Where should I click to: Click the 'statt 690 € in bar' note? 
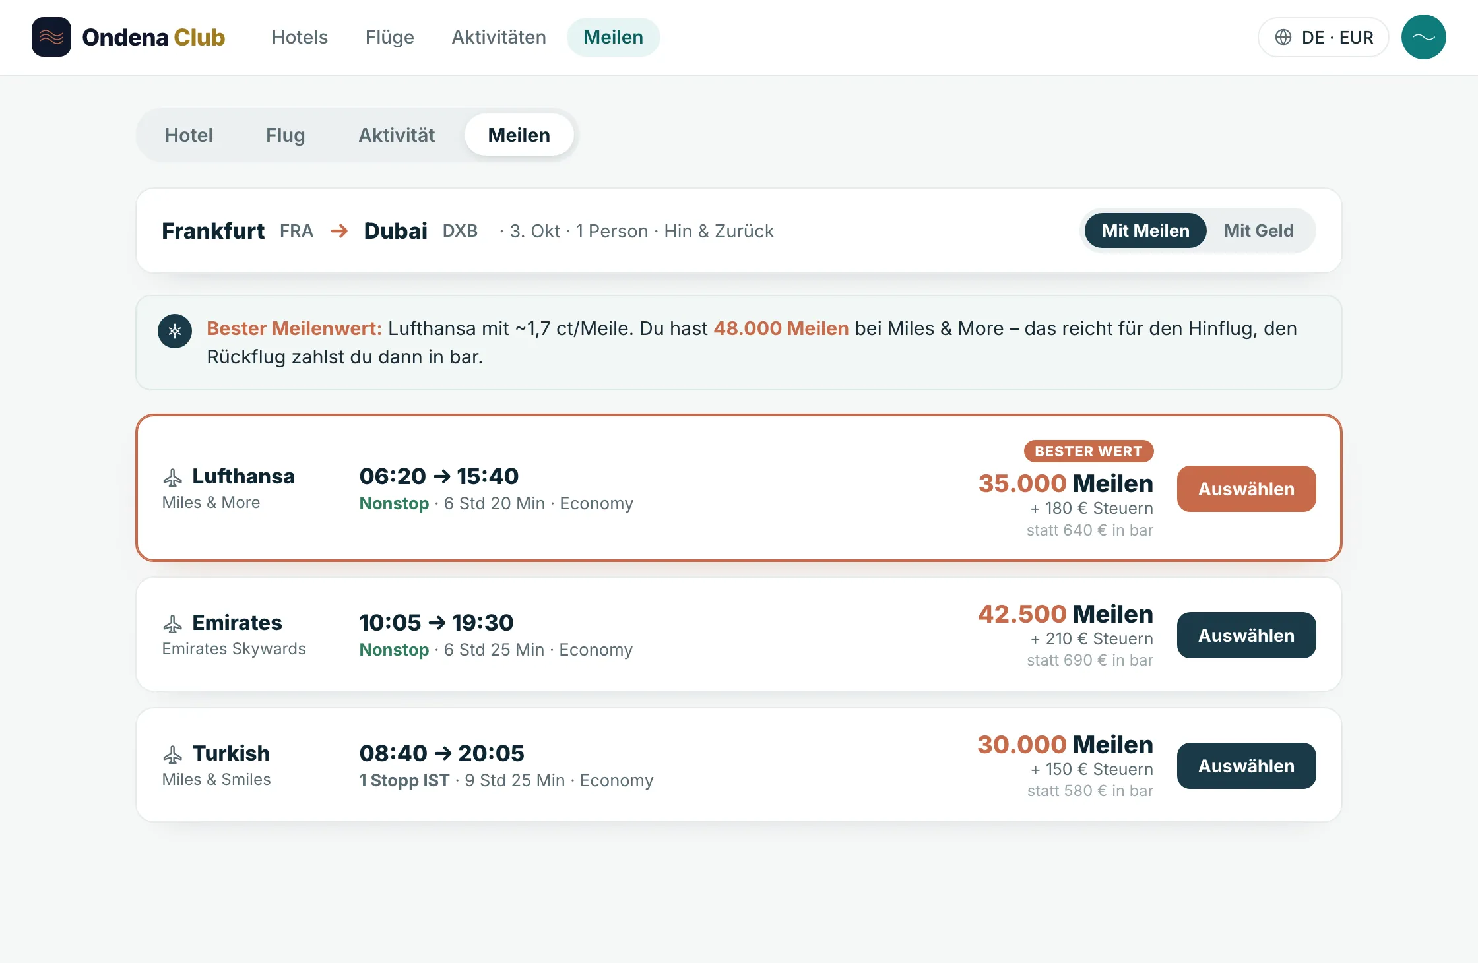(1090, 660)
